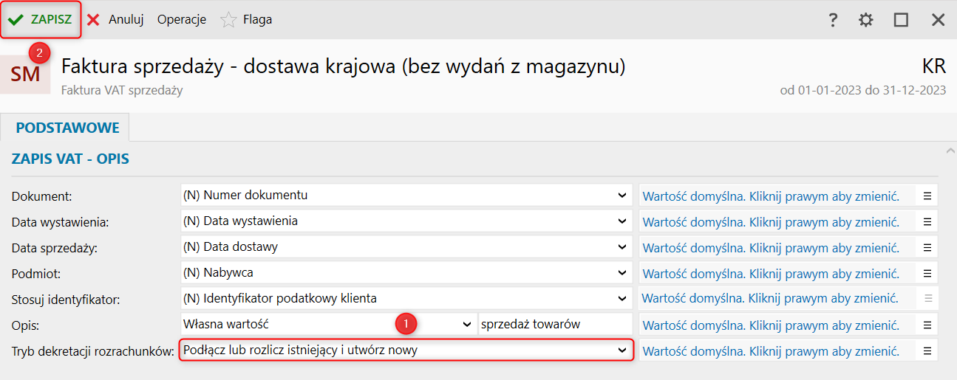Image resolution: width=957 pixels, height=380 pixels.
Task: Expand the Opis Własna wartość dropdown
Action: [467, 325]
